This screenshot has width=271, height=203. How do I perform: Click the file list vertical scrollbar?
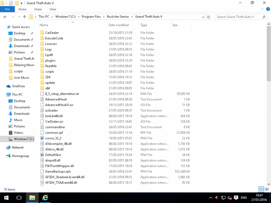269,54
